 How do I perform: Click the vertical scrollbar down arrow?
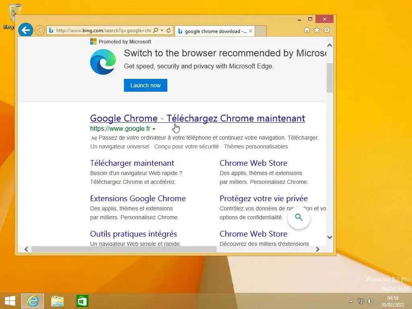point(330,237)
